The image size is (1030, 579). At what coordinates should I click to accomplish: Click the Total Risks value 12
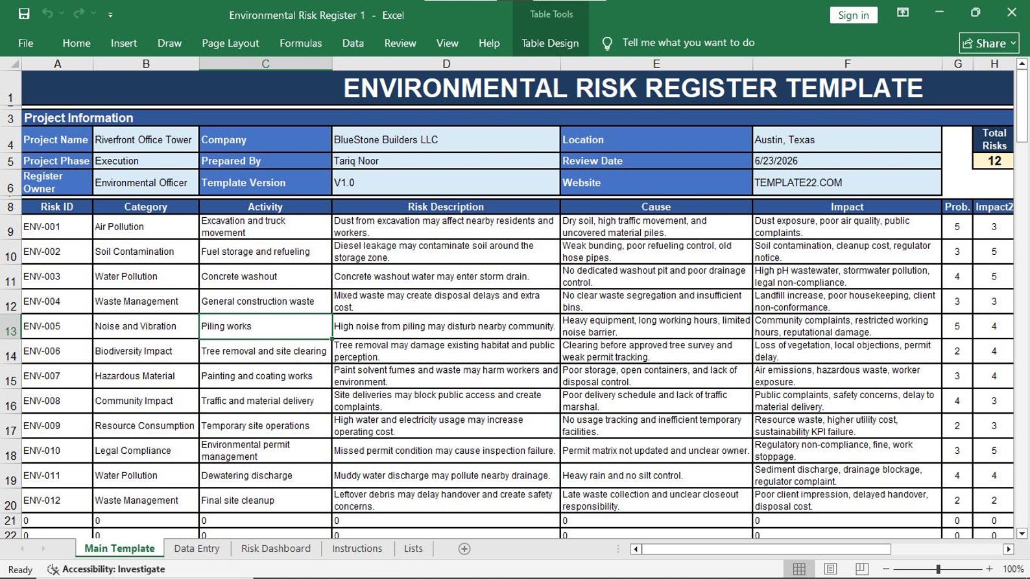point(994,161)
